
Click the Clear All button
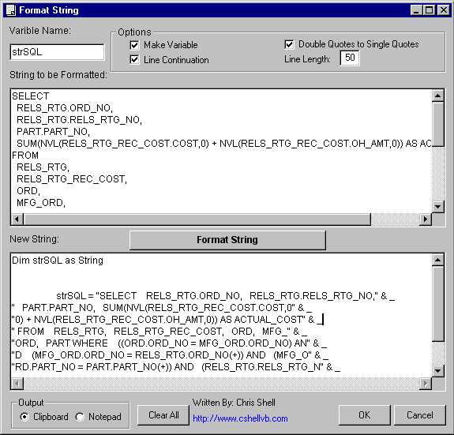[x=163, y=415]
